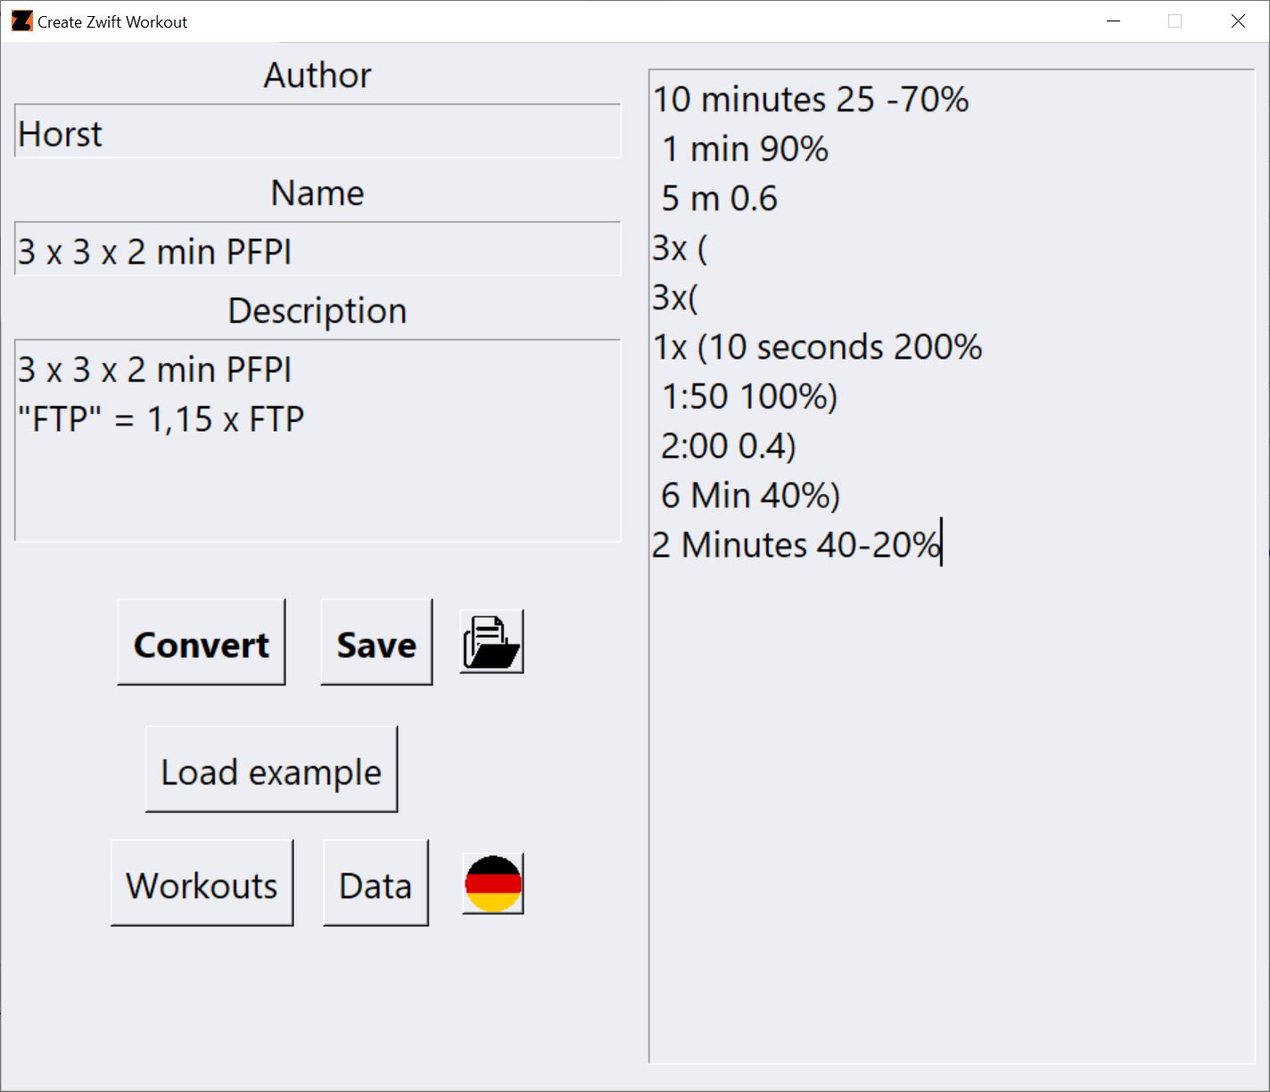Click the Name field "3 x 3 x 2 min PFPI"

[x=317, y=249]
